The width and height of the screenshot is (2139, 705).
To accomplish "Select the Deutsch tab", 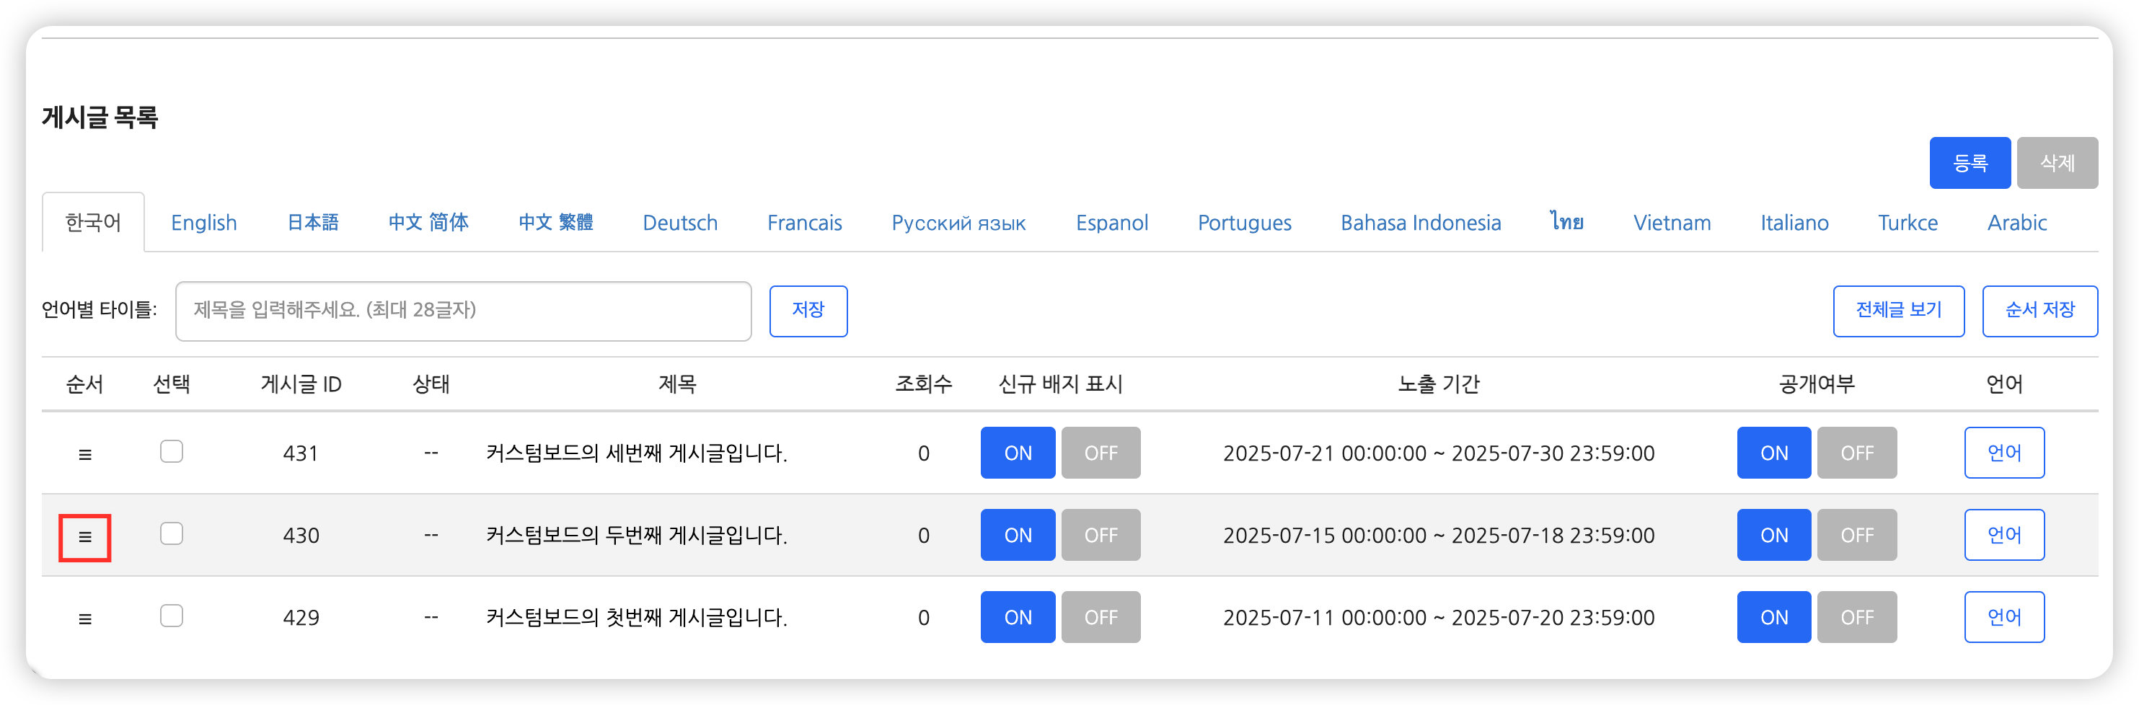I will pos(679,223).
